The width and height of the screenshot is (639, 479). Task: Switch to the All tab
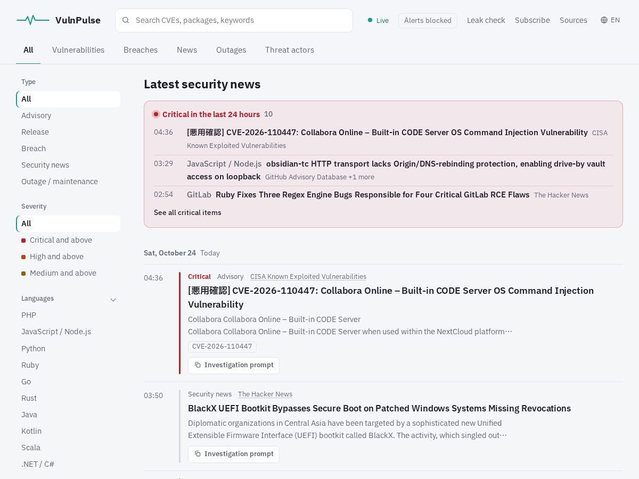pyautogui.click(x=28, y=50)
